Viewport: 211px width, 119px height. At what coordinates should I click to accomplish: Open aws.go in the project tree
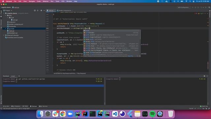14,20
